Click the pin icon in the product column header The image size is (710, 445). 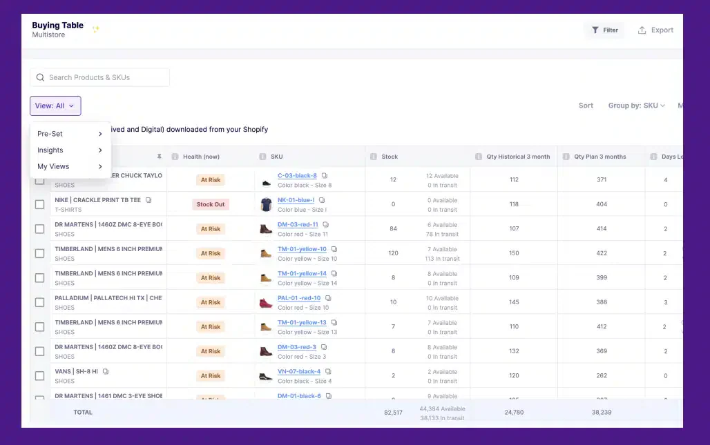coord(159,157)
